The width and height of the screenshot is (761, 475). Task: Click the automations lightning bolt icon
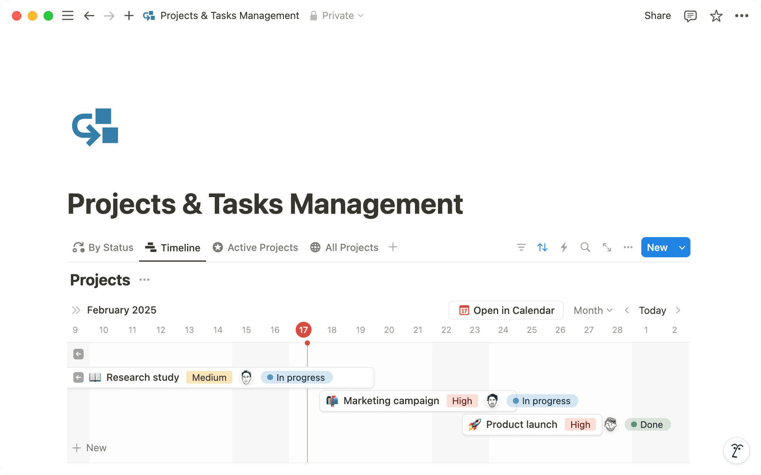(x=564, y=247)
